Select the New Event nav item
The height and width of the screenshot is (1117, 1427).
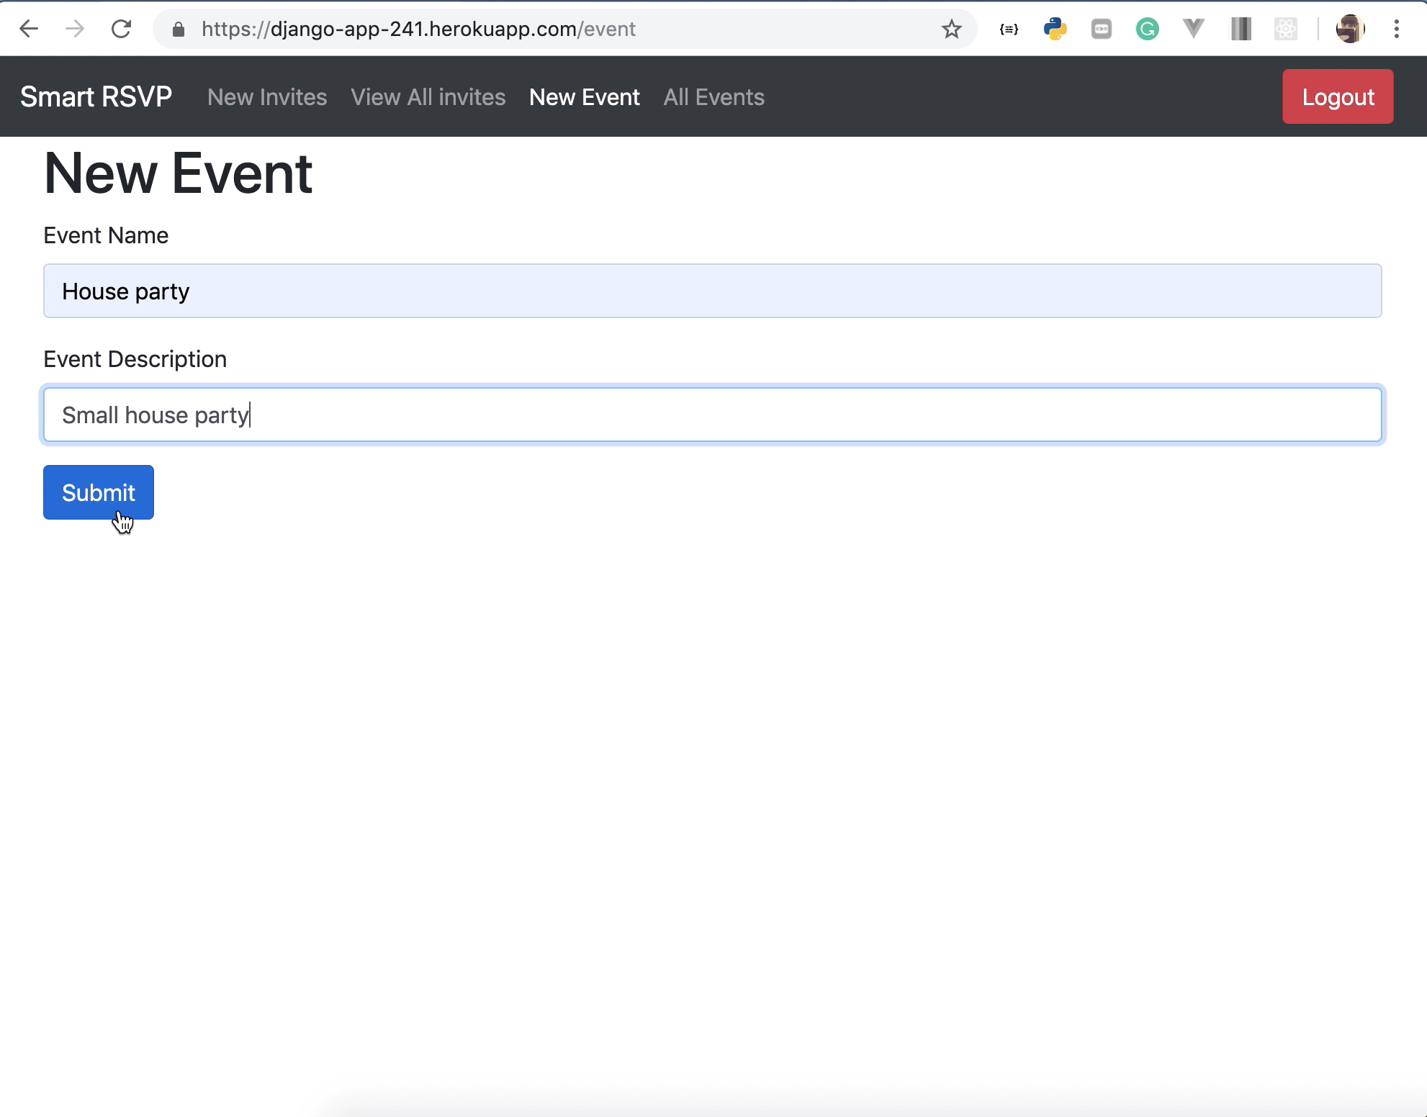pos(584,97)
